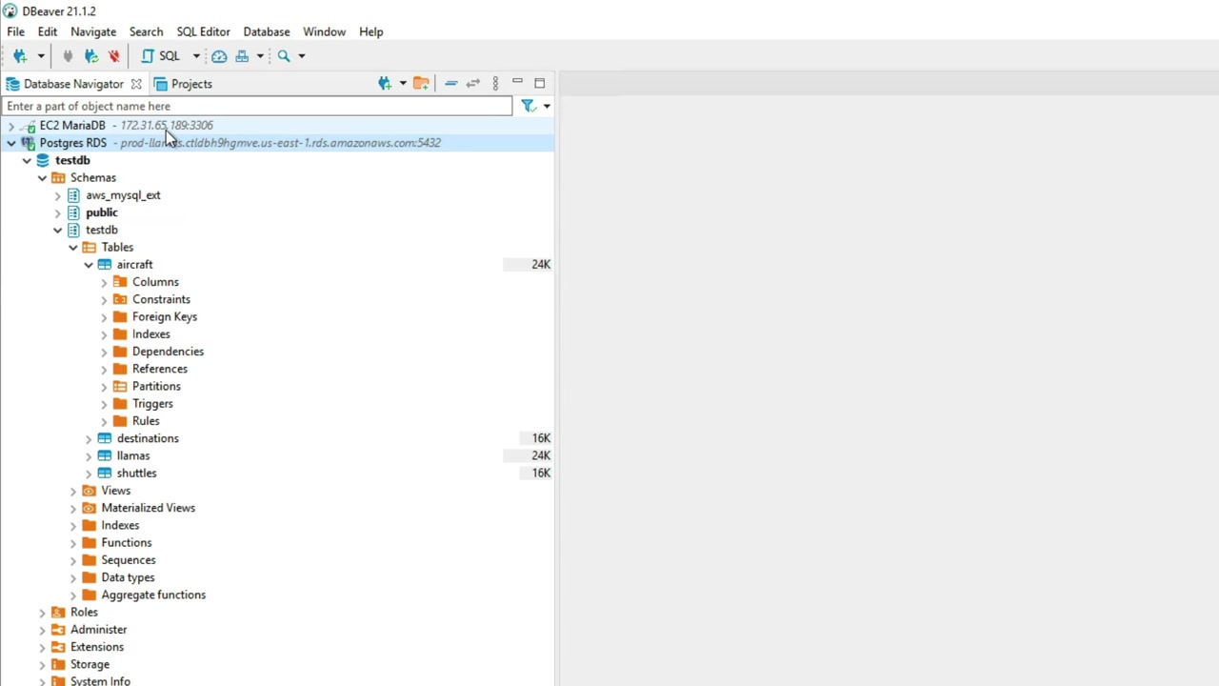The width and height of the screenshot is (1219, 686).
Task: Open the dropdown arrow beside the diagram icon
Action: (x=259, y=56)
